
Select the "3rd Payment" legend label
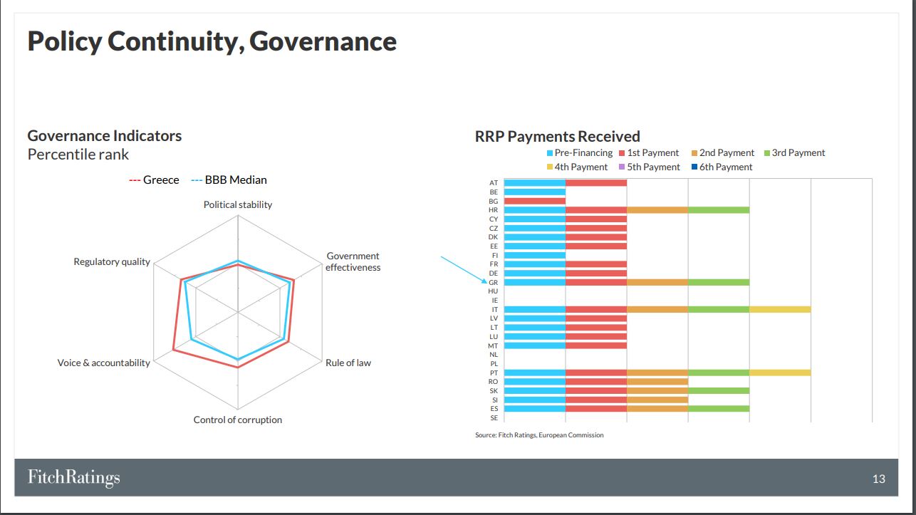tap(798, 153)
